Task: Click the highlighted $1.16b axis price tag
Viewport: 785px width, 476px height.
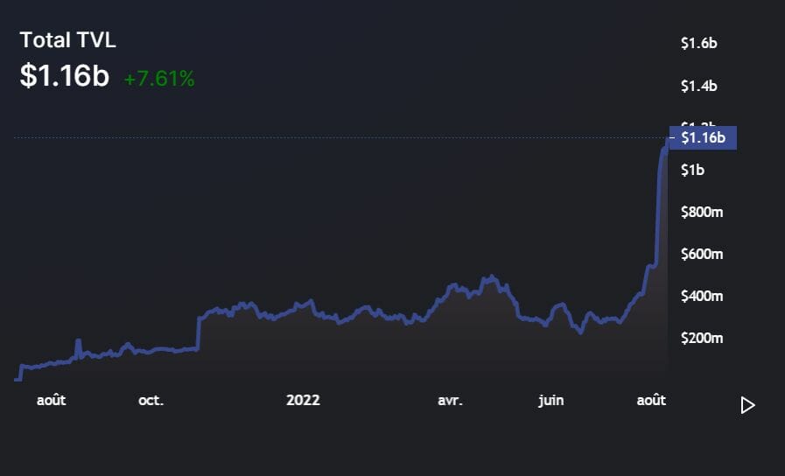Action: coord(702,137)
